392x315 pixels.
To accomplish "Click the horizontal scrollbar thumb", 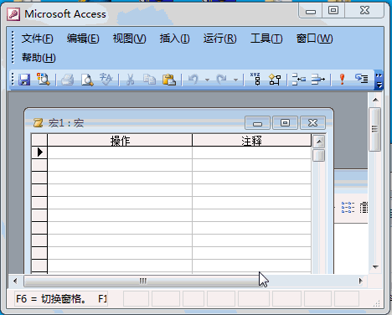I will tap(142, 281).
